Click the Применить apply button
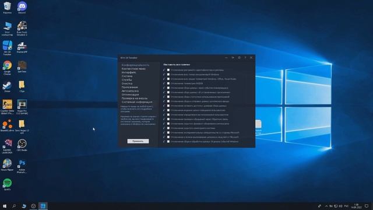The image size is (373, 210). point(138,141)
